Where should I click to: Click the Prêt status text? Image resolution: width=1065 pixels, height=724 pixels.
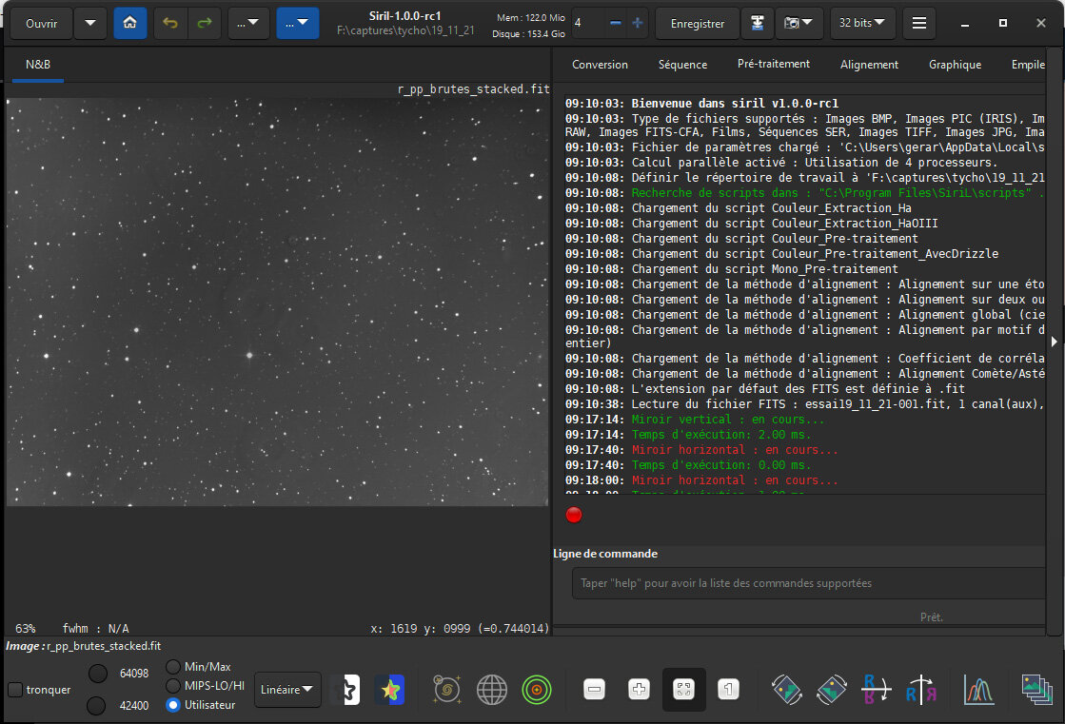point(931,617)
